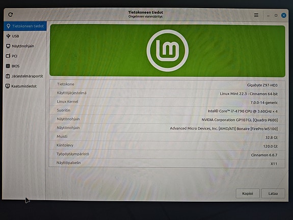Select the Tietokoneen tiedot location pin icon
Viewport: 293px width, 220px height.
(x=8, y=26)
